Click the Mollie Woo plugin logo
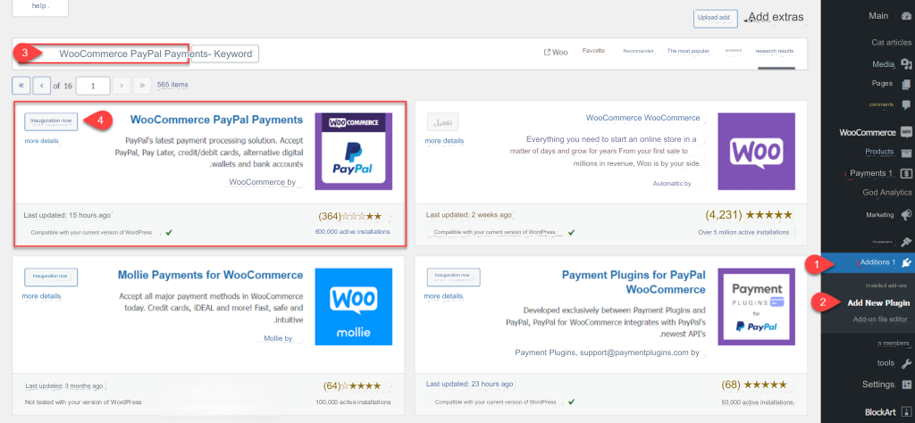915x423 pixels. [x=354, y=307]
